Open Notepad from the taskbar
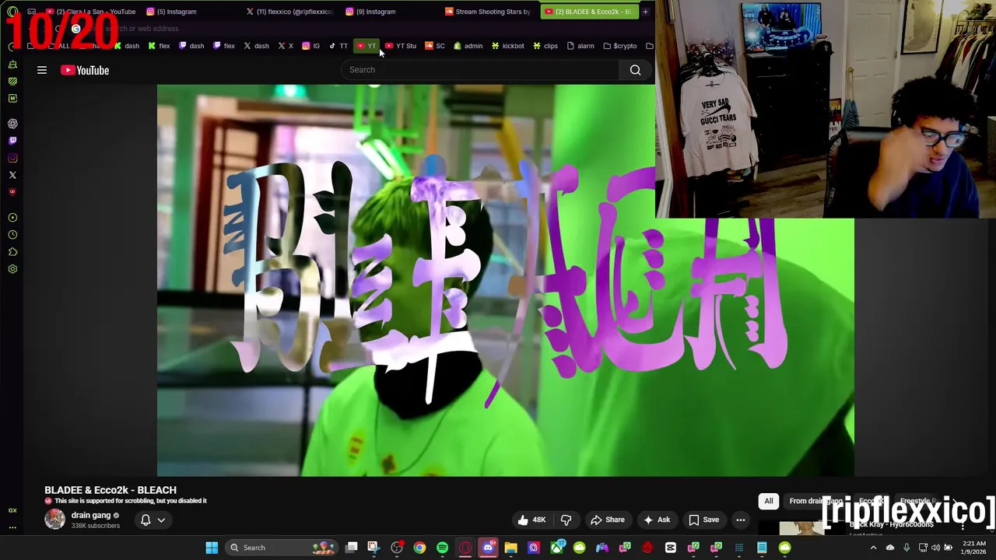The image size is (996, 560). pyautogui.click(x=762, y=548)
